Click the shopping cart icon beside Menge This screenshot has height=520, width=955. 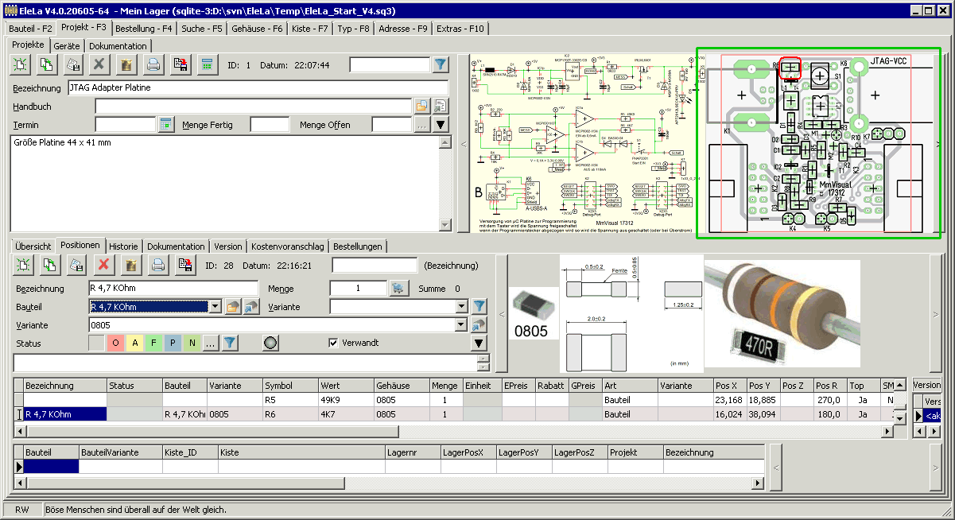pos(398,288)
